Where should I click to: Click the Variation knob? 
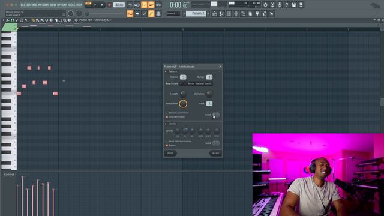pos(209,94)
